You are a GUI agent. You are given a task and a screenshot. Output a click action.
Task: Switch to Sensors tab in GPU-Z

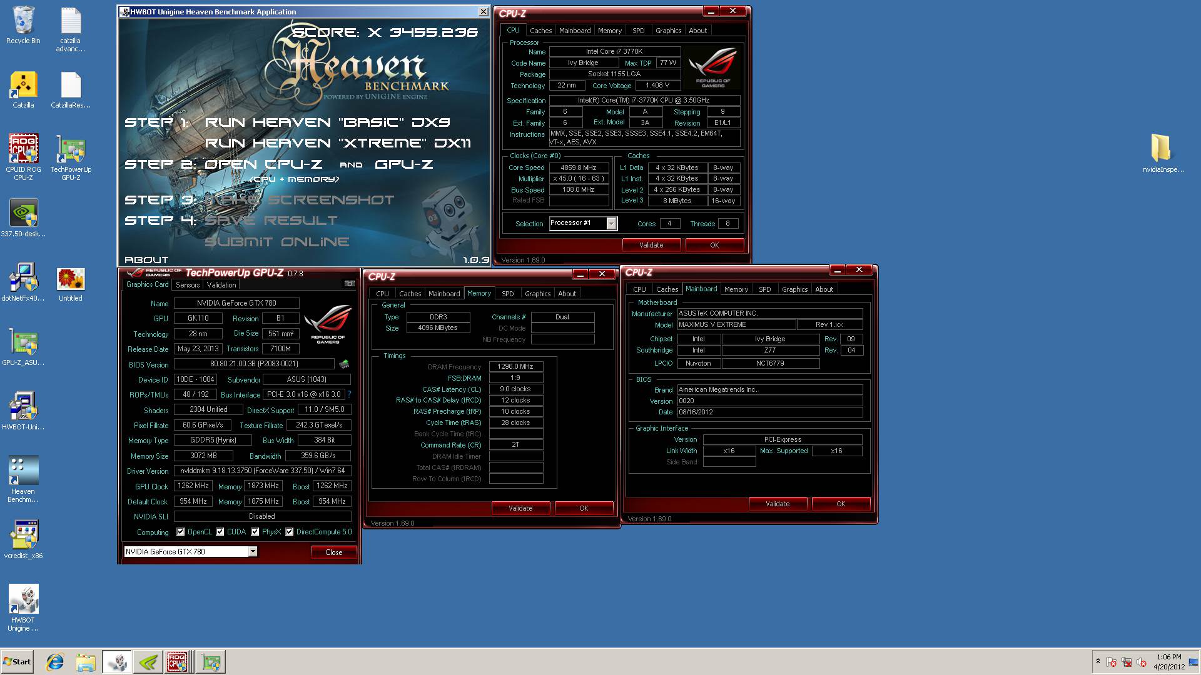[x=188, y=284]
